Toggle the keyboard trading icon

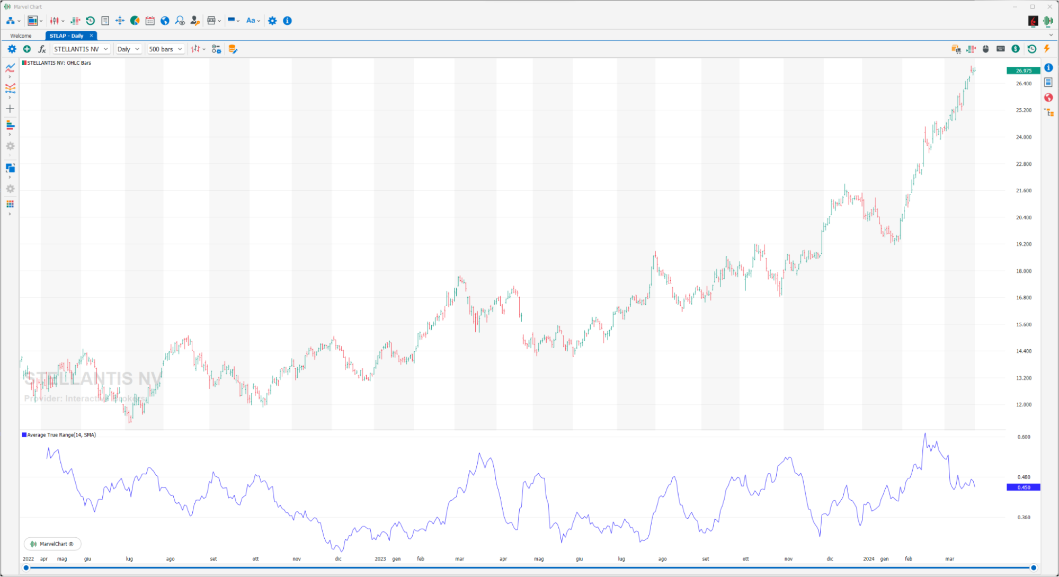(x=1000, y=49)
